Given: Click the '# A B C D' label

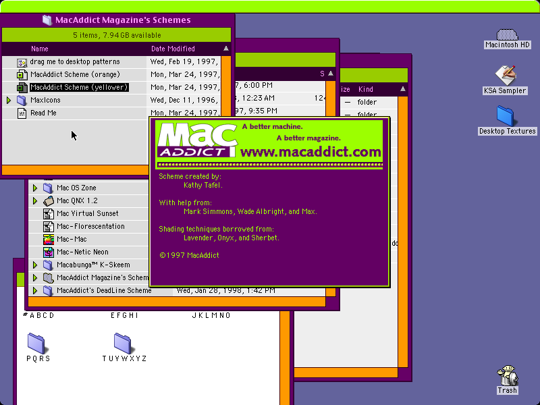Looking at the screenshot, I should 38,315.
